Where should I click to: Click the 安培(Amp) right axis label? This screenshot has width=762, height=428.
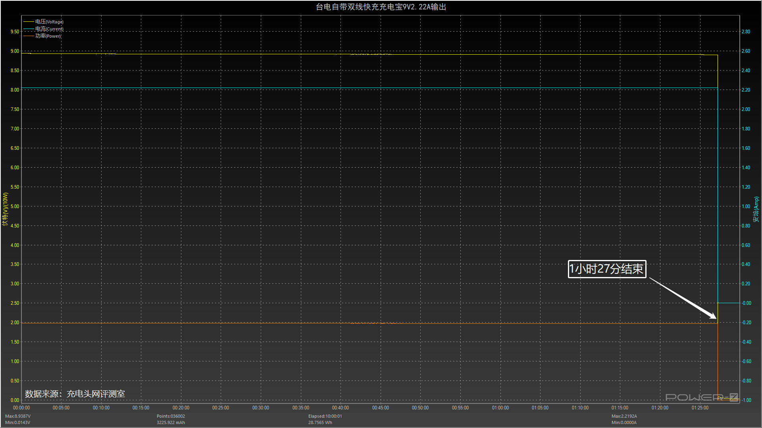click(x=756, y=209)
